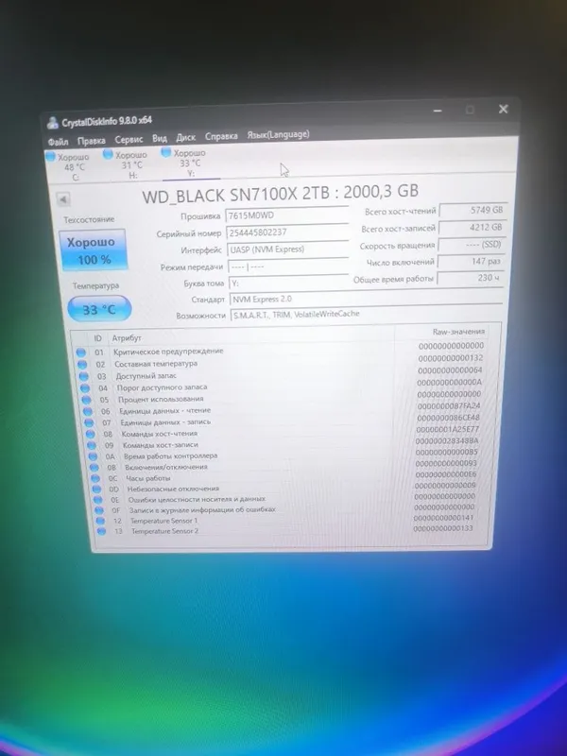
Task: Open the Вид menu
Action: (160, 138)
